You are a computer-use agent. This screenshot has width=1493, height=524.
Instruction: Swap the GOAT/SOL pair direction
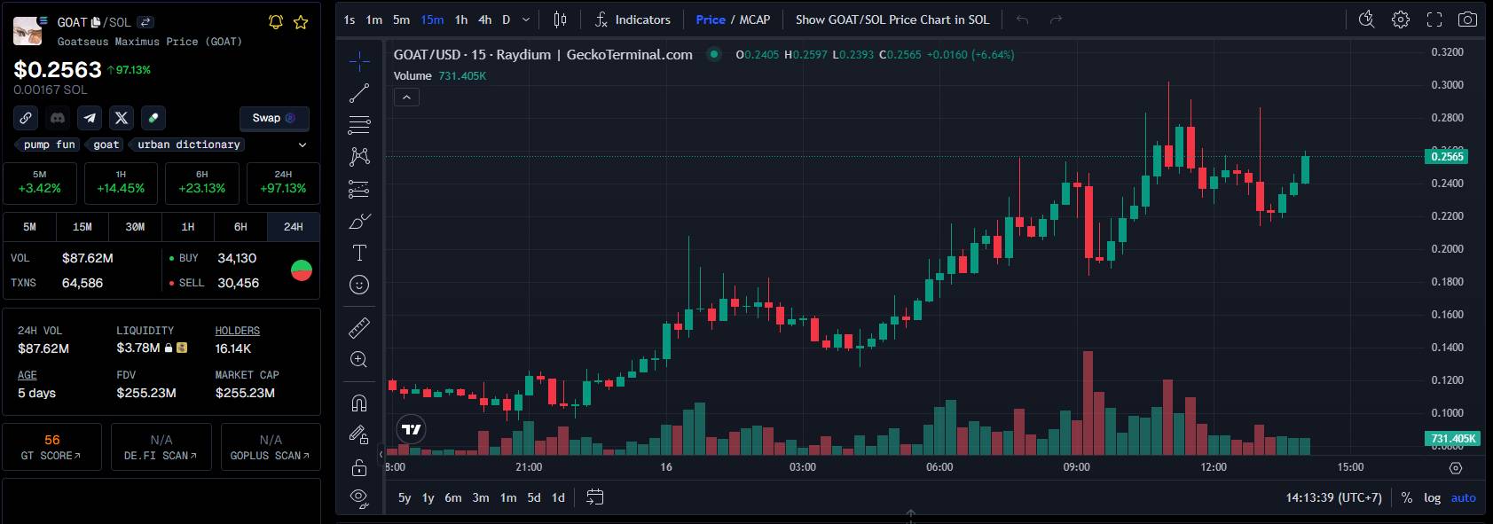click(x=146, y=22)
